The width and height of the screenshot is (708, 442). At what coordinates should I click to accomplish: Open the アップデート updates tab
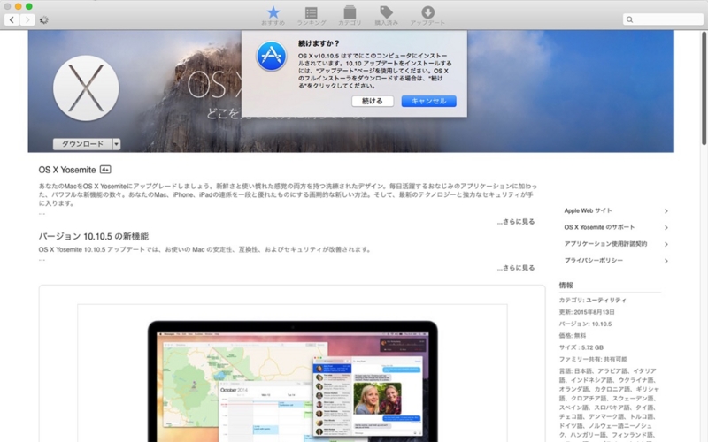point(427,16)
